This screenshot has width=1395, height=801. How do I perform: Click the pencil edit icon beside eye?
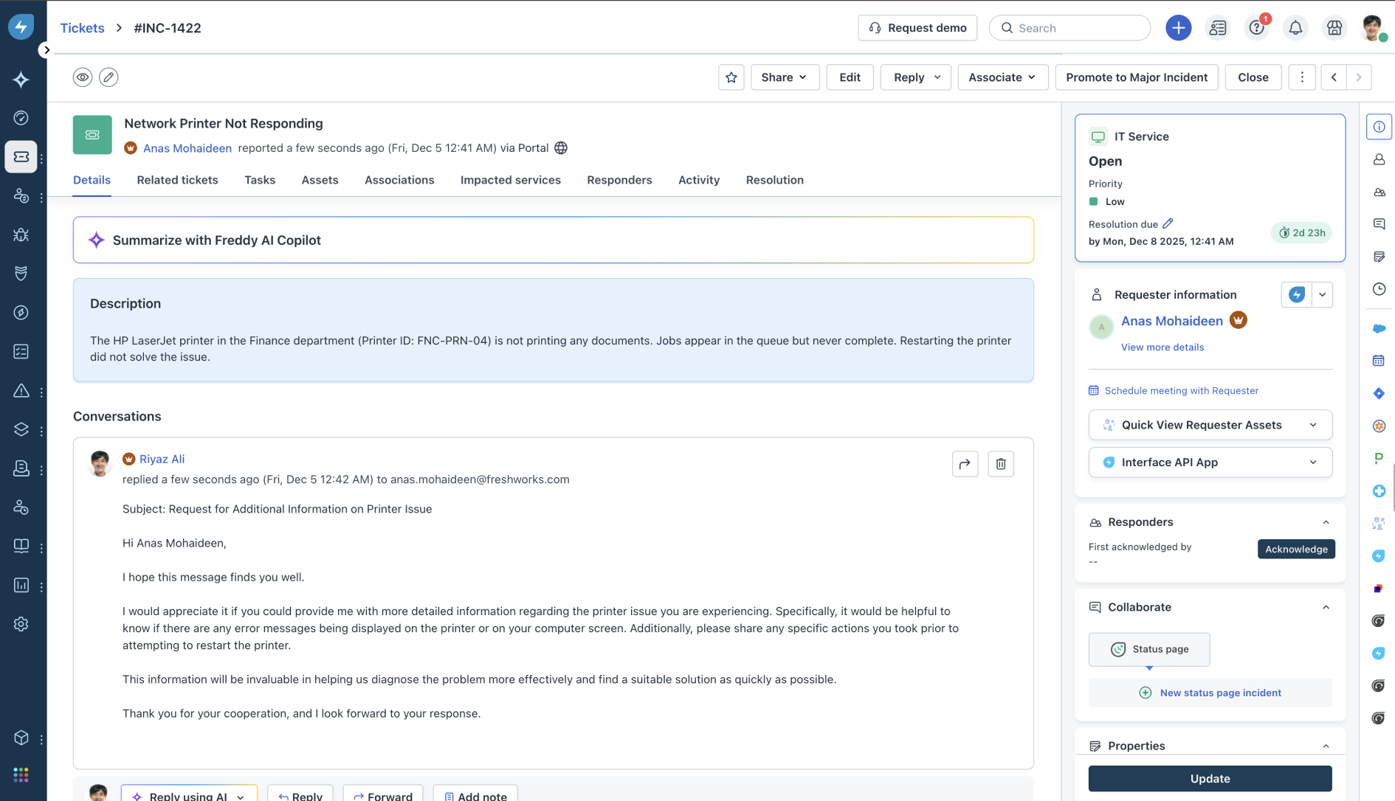coord(108,77)
